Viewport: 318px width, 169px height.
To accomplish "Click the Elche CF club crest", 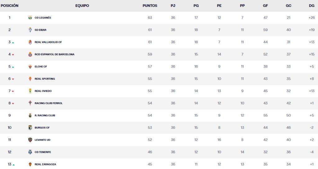I will point(30,66).
